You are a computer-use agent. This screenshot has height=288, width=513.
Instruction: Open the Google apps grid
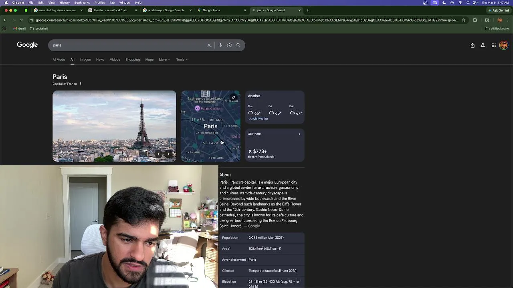pyautogui.click(x=494, y=45)
